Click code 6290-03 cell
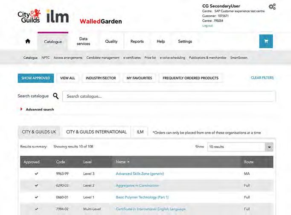This screenshot has height=215, width=291. (62, 186)
